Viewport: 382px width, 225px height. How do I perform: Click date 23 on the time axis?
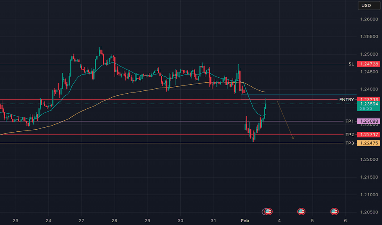[x=15, y=220]
